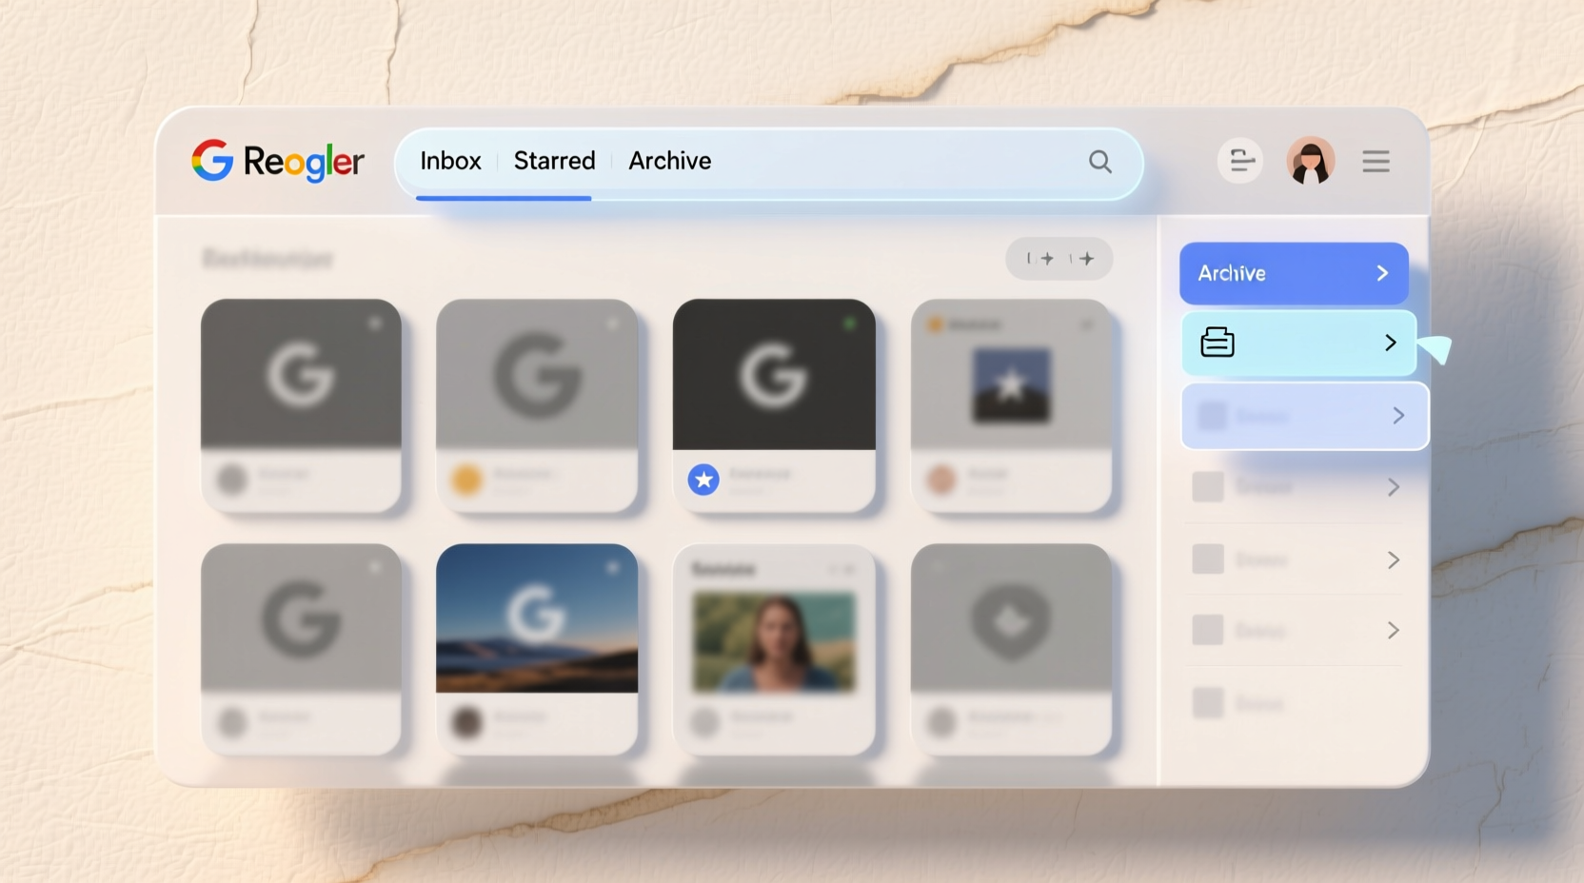Screen dimensions: 1584x883
Task: Click the blue star badge on dark card
Action: pyautogui.click(x=703, y=480)
